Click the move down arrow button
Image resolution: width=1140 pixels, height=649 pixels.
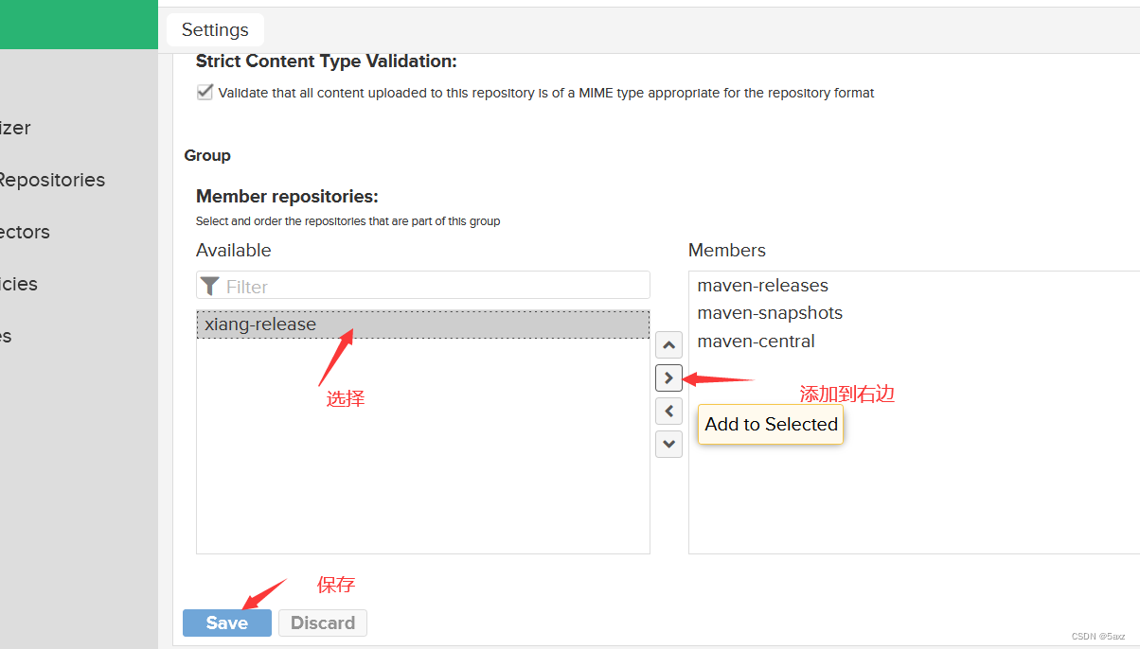click(x=668, y=443)
